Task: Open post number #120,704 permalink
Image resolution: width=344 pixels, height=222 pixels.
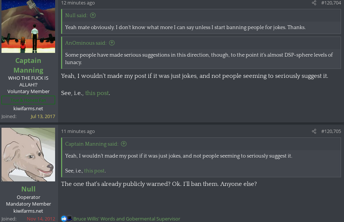Action: pos(331,3)
